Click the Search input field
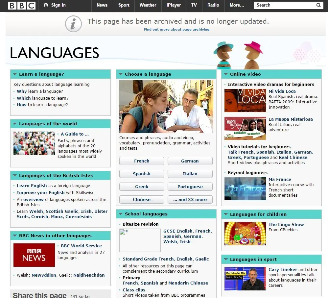The width and height of the screenshot is (328, 298). 285,5
